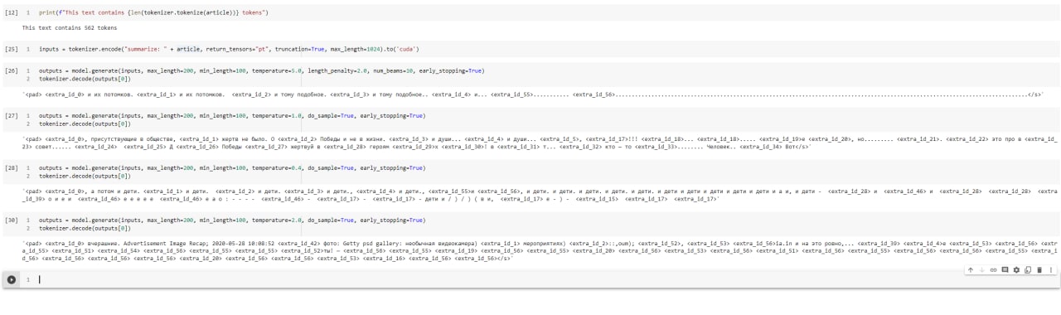
Task: Click generate line with temperature=2.0
Action: coord(232,220)
